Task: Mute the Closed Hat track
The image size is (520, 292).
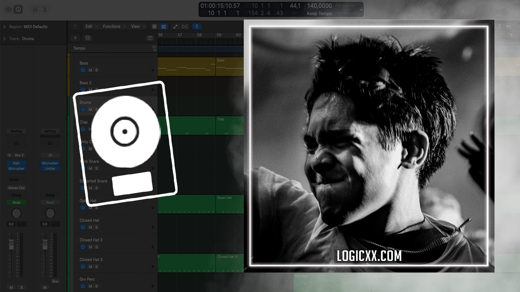Action: click(x=90, y=227)
